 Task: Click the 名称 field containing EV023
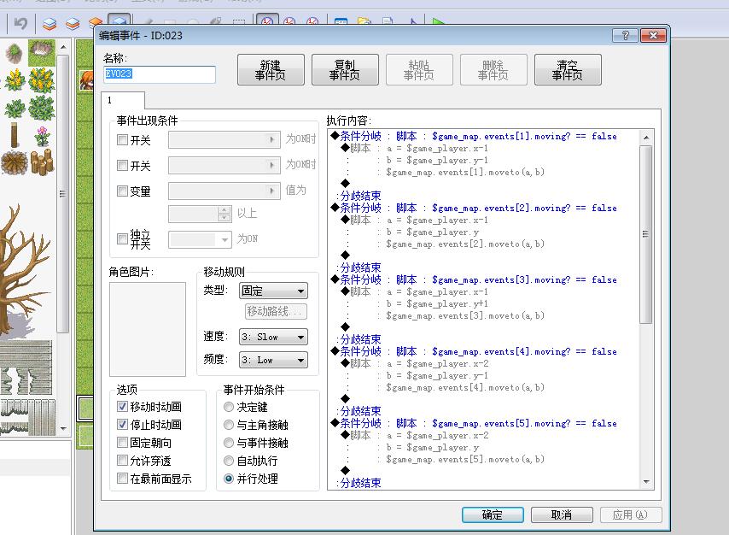click(x=160, y=74)
